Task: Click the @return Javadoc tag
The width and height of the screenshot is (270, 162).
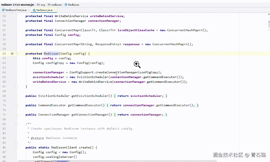Action: (x=37, y=138)
